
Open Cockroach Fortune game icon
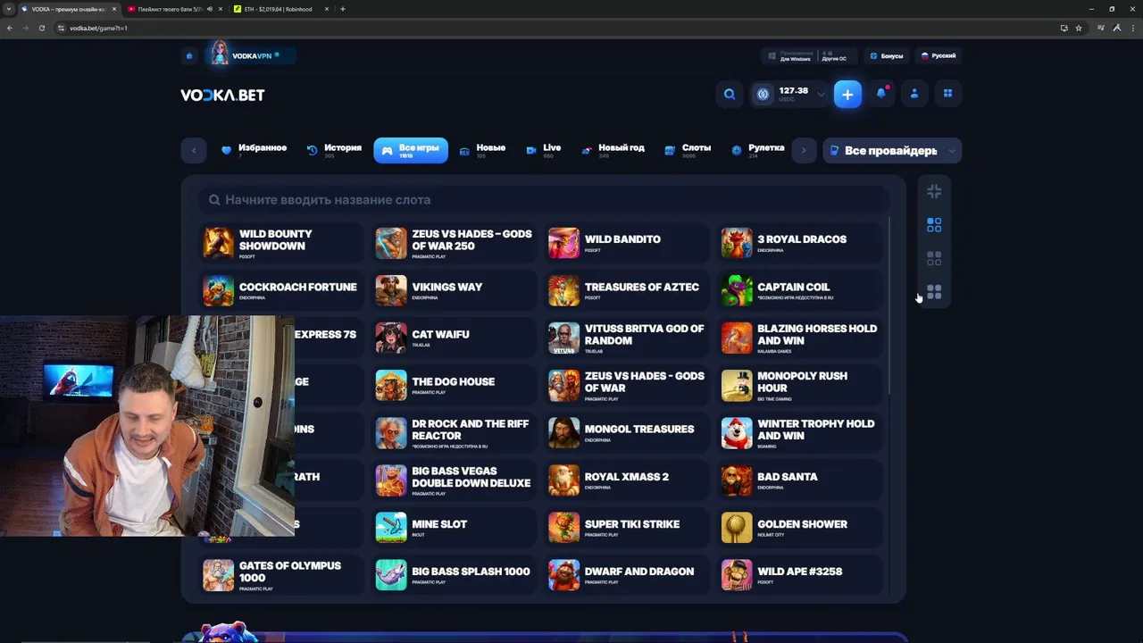point(218,290)
